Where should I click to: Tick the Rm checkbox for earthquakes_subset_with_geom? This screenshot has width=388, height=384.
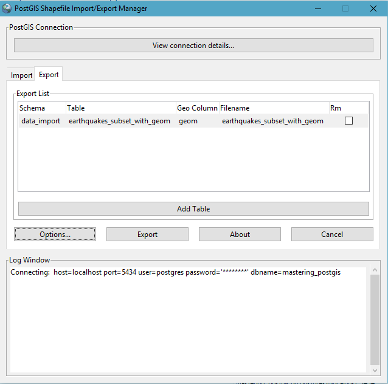click(x=348, y=121)
